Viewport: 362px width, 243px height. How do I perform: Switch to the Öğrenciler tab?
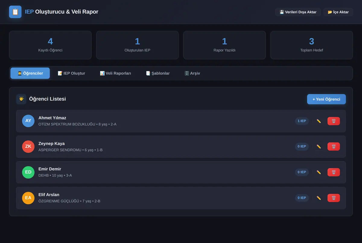[x=30, y=73]
